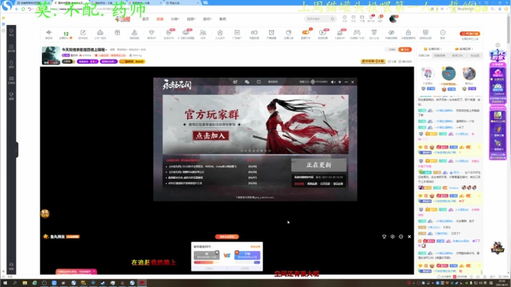Open the history clock icon in site header

pos(344,17)
